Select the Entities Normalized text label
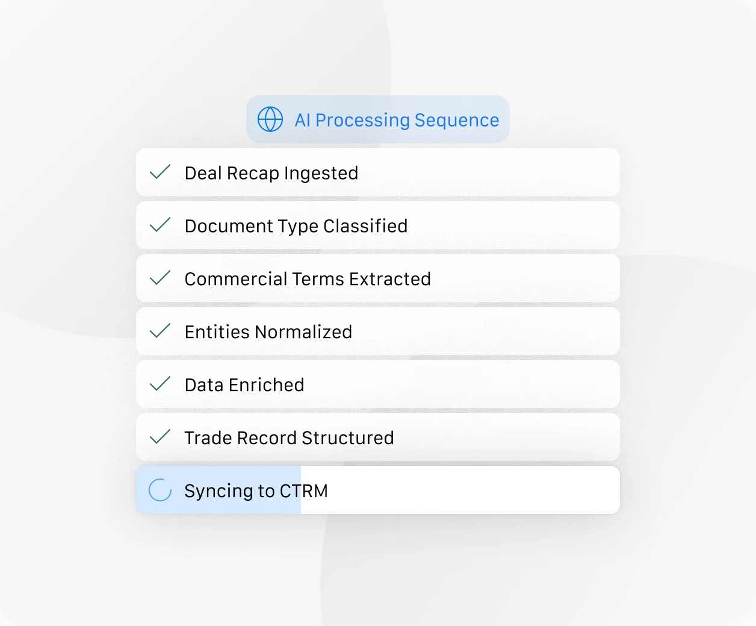Viewport: 756px width, 626px height. (x=268, y=332)
